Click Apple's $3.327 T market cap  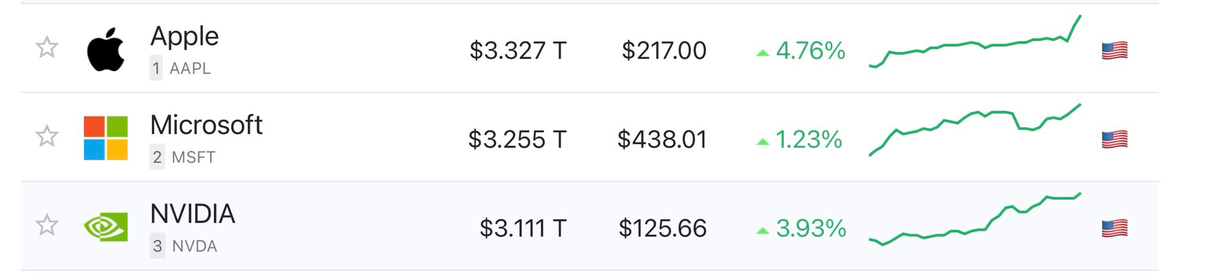click(518, 51)
